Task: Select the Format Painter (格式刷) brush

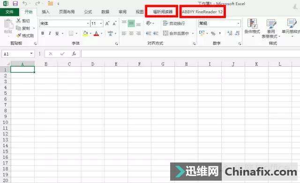Action: click(19, 35)
